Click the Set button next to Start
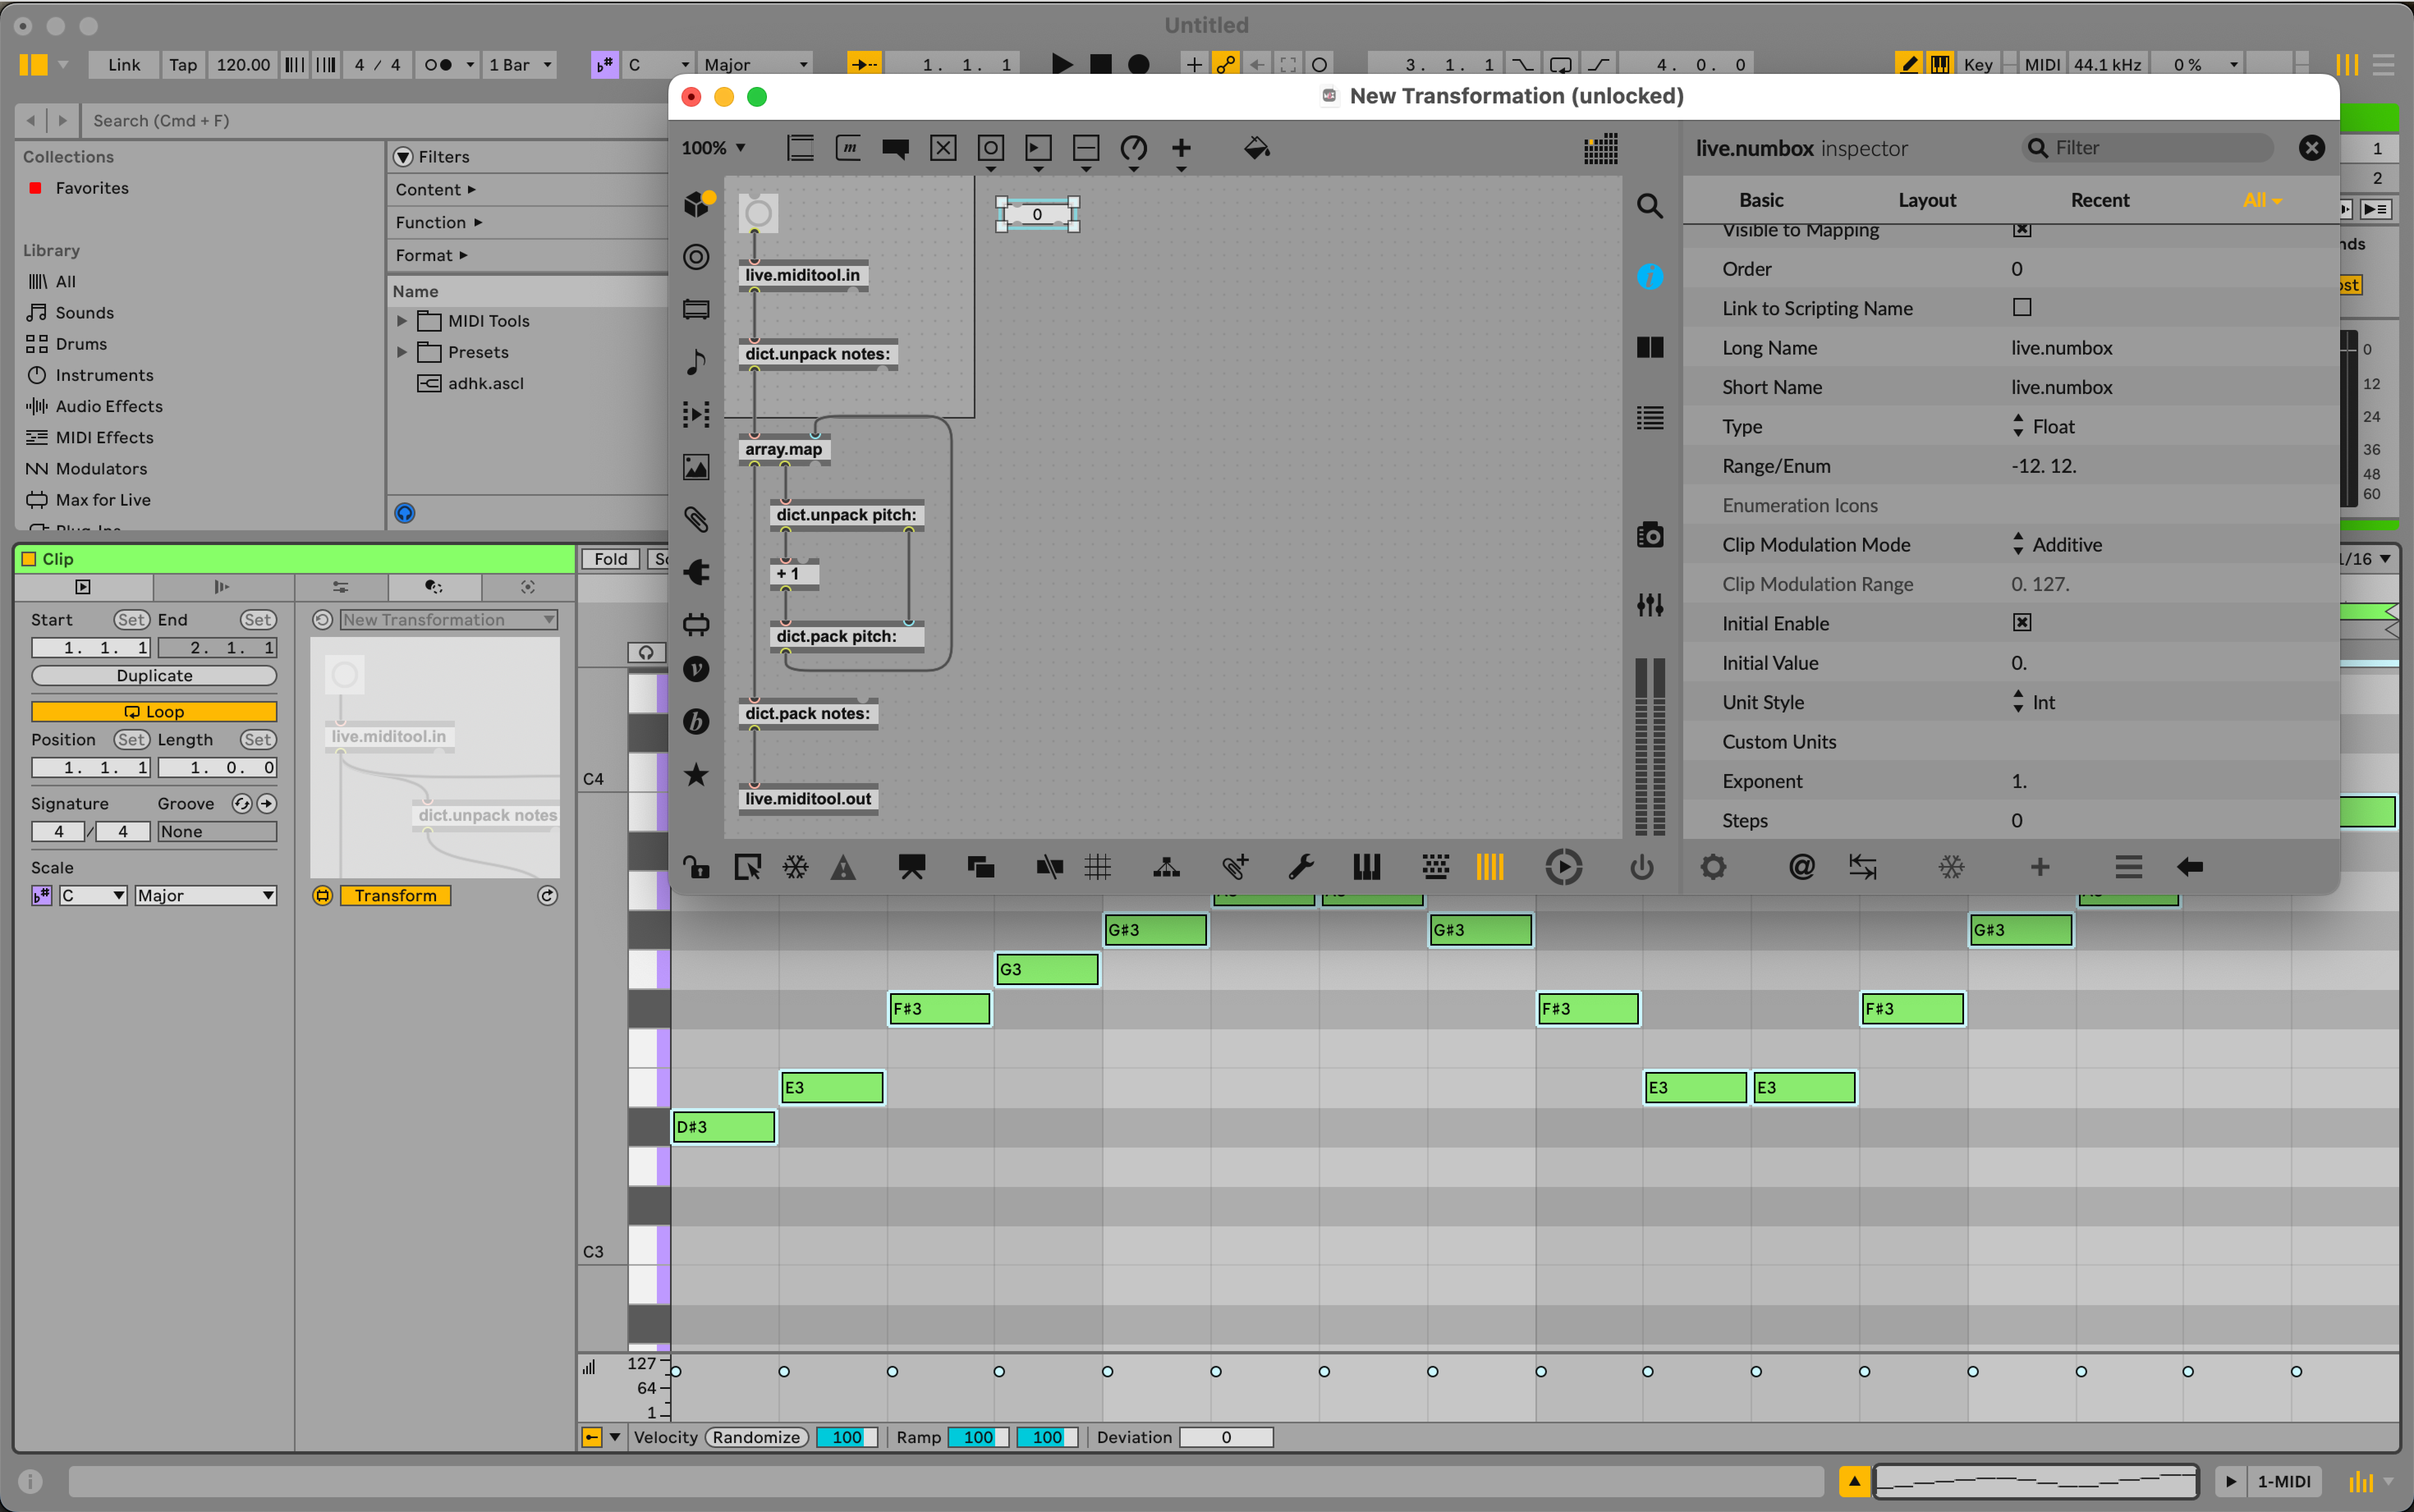 pyautogui.click(x=131, y=620)
